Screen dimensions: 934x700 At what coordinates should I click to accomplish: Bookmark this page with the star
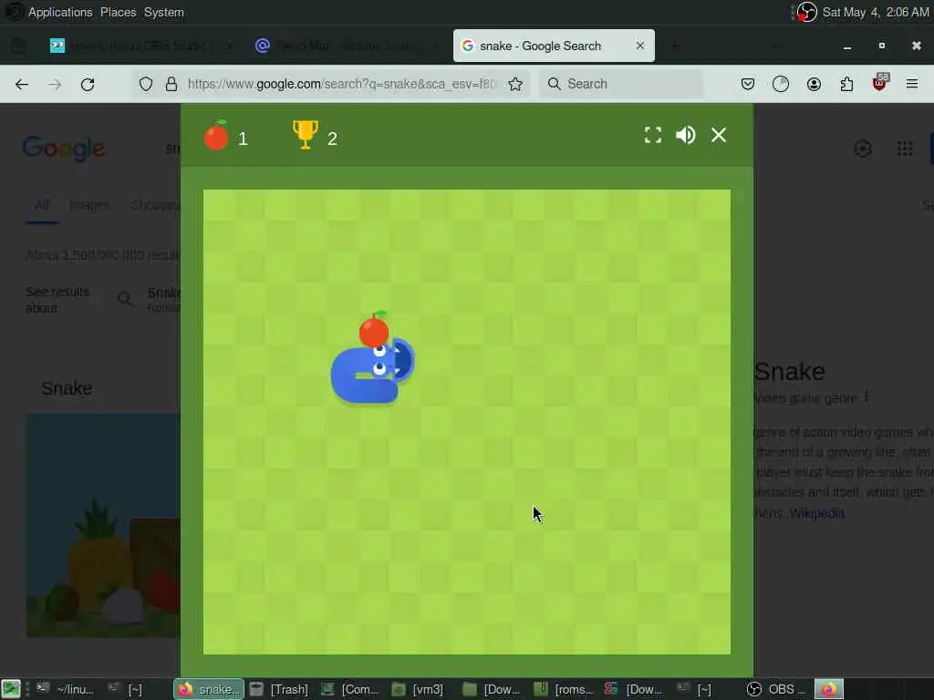[x=516, y=84]
